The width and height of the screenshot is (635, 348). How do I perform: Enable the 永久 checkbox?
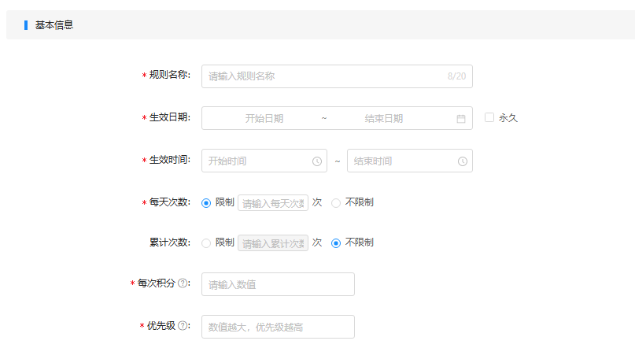click(x=489, y=117)
